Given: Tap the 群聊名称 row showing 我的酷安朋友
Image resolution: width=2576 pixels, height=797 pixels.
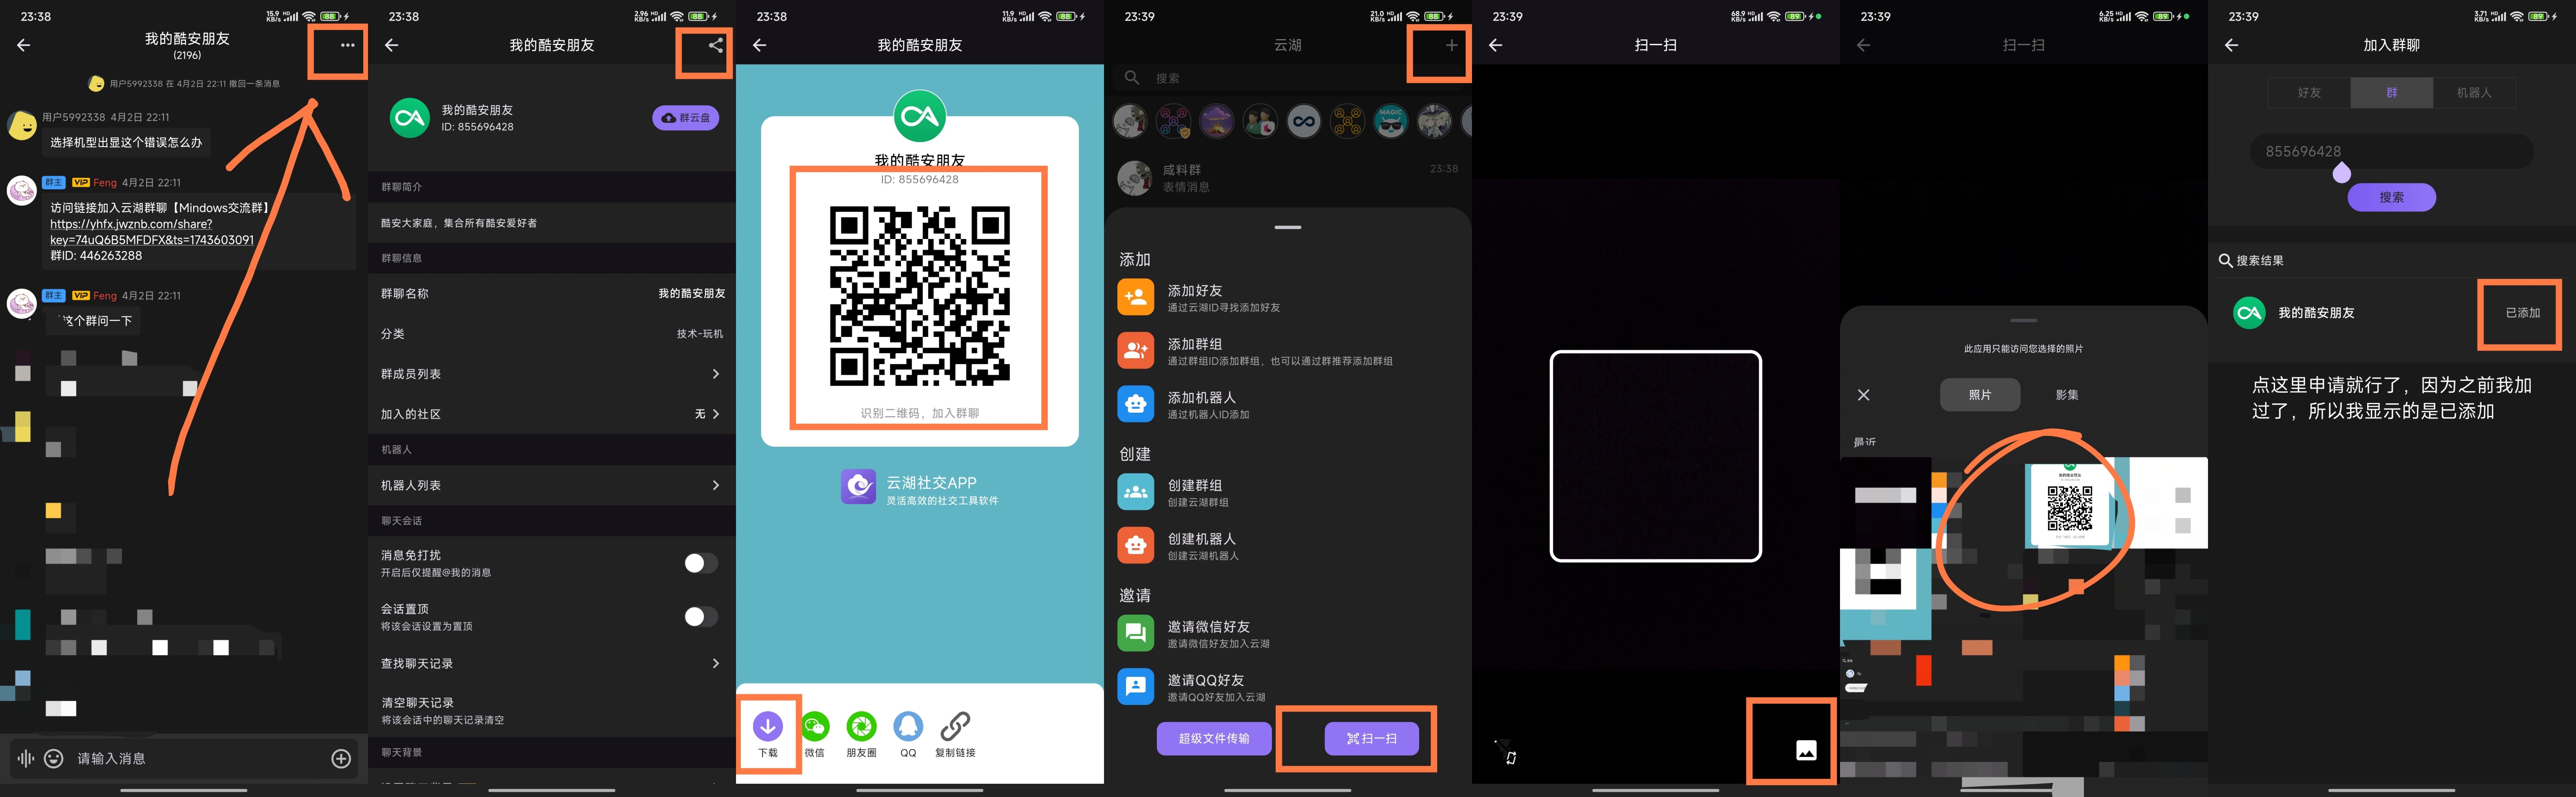Looking at the screenshot, I should coord(552,294).
